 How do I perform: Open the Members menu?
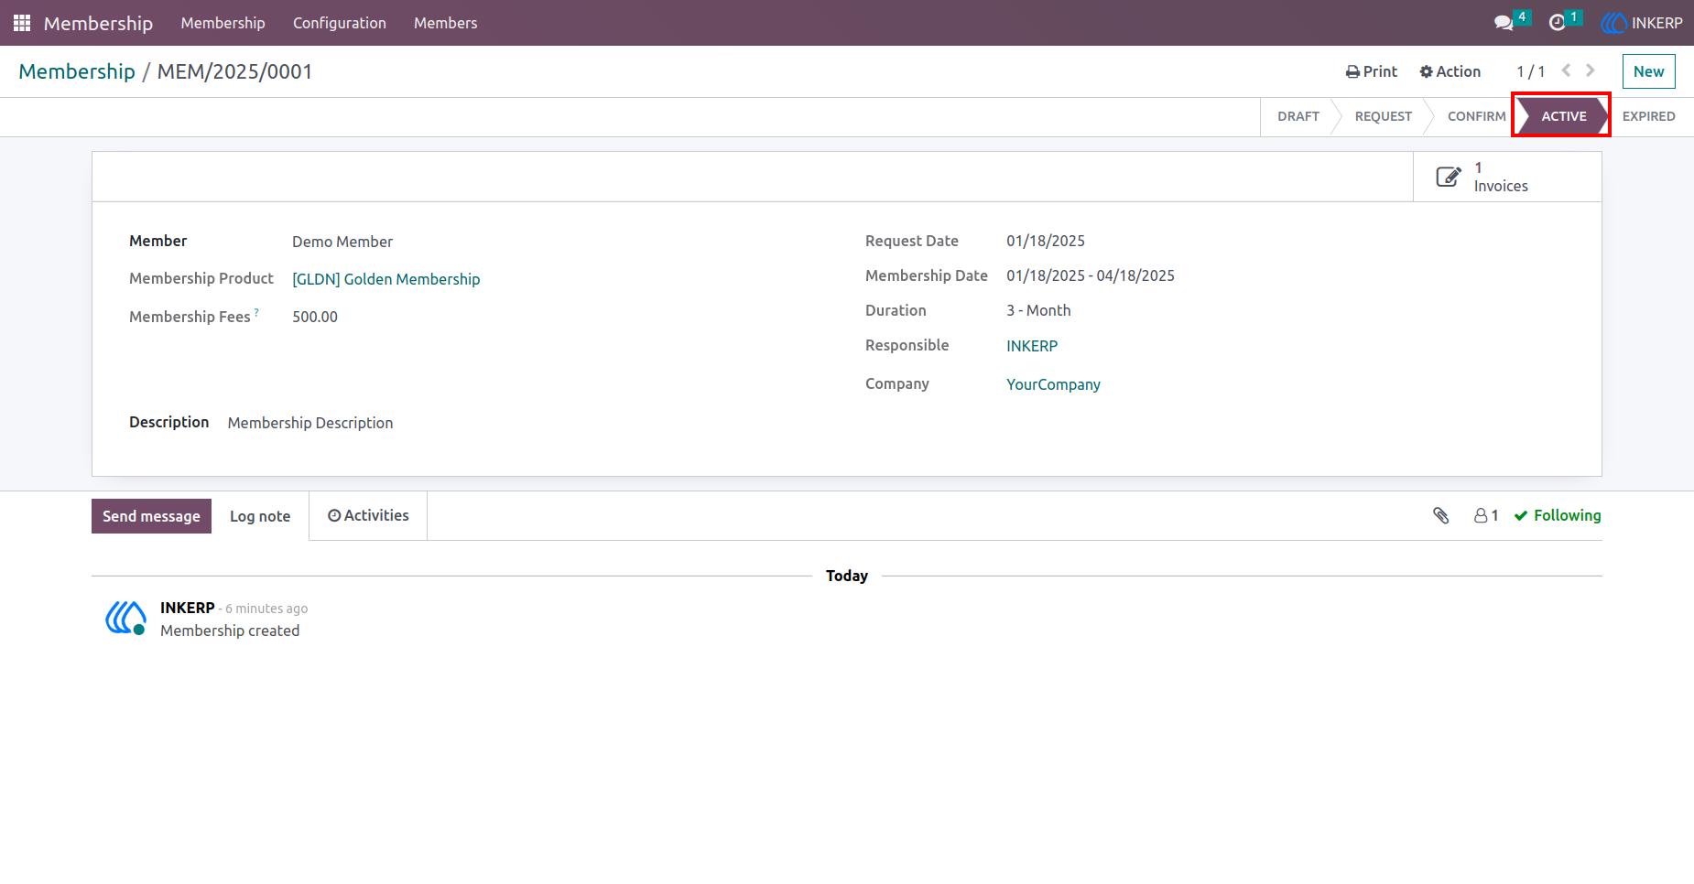[x=445, y=23]
